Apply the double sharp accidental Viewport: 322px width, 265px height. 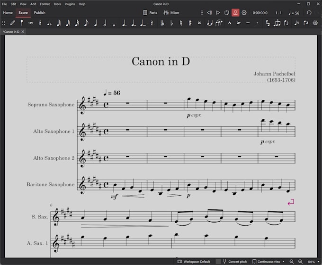pos(199,23)
